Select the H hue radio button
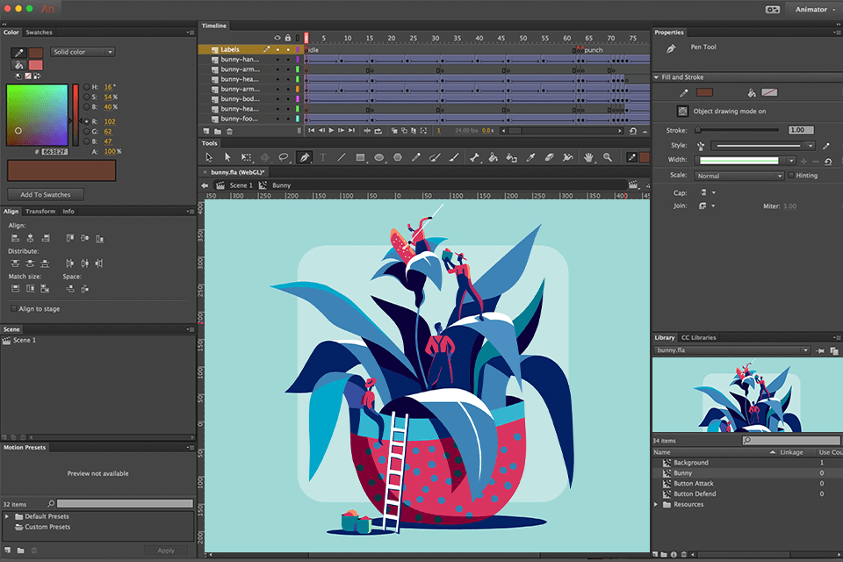 pos(87,87)
